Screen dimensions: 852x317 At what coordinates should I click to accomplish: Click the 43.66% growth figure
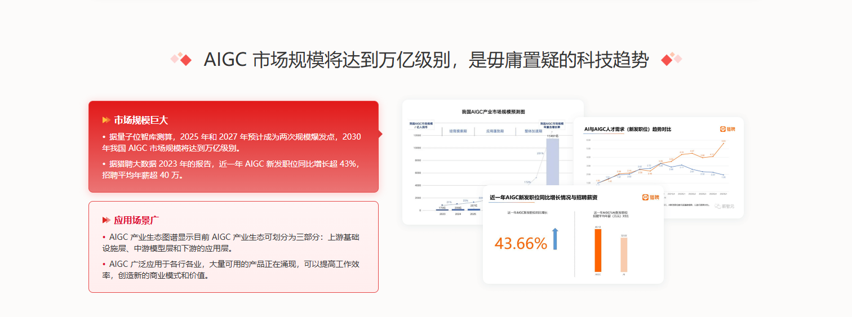(521, 243)
